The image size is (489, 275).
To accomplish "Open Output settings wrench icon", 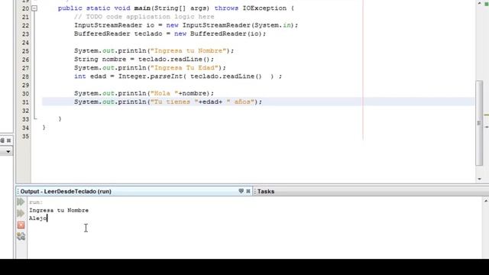I will (x=21, y=236).
